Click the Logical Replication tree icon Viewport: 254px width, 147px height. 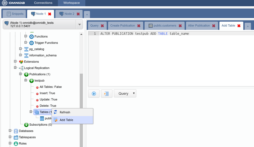21,68
